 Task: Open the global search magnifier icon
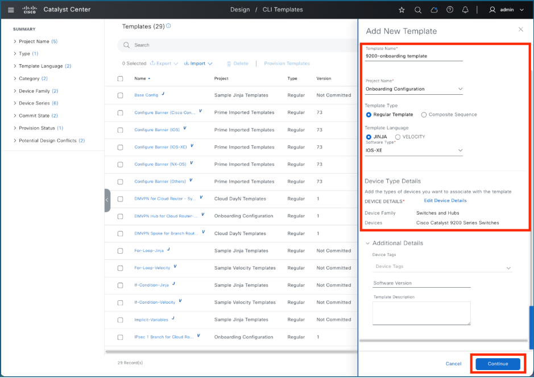click(x=418, y=10)
